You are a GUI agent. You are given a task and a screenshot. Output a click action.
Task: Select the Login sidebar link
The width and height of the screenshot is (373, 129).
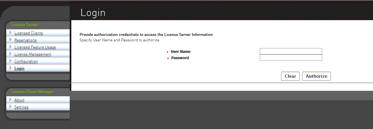pos(19,68)
